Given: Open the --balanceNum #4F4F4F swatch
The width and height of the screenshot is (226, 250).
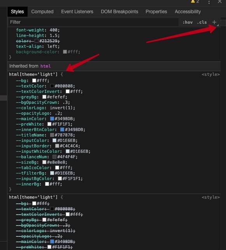Looking at the screenshot, I should coord(54,157).
